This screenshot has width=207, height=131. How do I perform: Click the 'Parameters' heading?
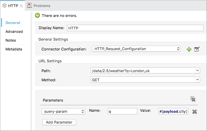click(53, 100)
